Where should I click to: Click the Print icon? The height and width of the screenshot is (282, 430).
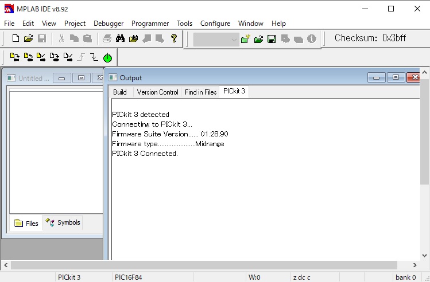pyautogui.click(x=107, y=38)
